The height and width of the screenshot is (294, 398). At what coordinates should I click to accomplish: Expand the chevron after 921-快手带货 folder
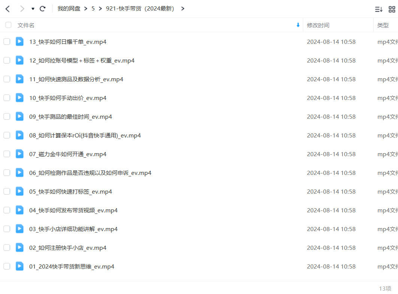(x=183, y=9)
